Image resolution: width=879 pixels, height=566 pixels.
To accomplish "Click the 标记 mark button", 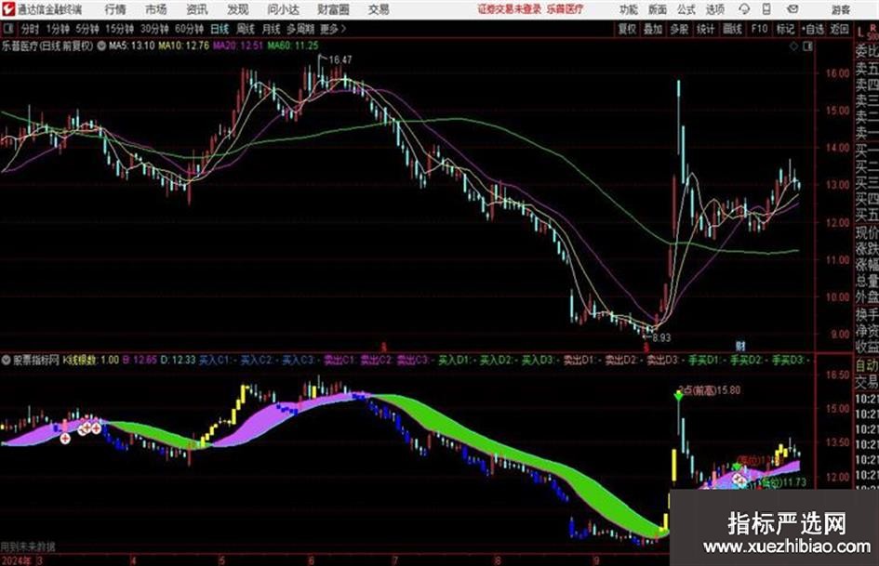I will point(785,29).
